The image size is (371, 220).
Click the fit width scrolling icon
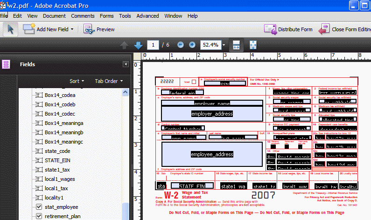click(237, 45)
